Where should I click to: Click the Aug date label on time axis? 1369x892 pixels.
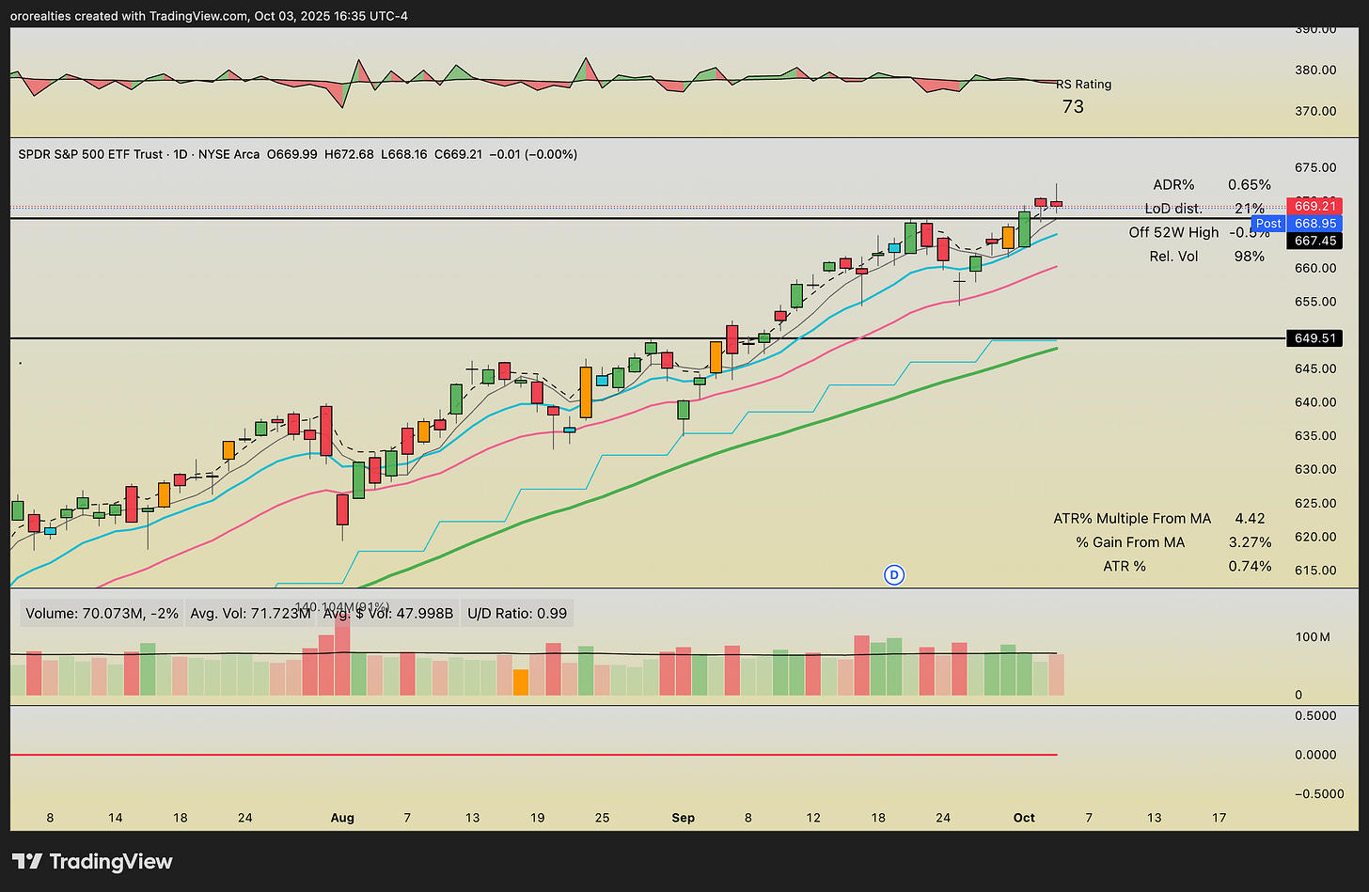[x=342, y=818]
